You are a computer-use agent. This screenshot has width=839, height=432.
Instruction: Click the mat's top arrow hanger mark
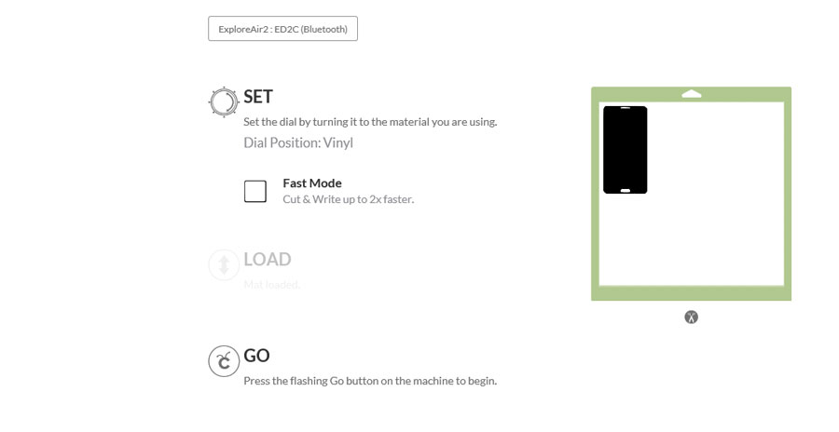(x=692, y=94)
